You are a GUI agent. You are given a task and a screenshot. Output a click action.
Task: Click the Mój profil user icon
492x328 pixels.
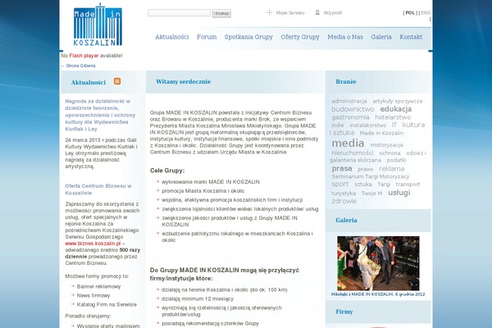pyautogui.click(x=317, y=12)
